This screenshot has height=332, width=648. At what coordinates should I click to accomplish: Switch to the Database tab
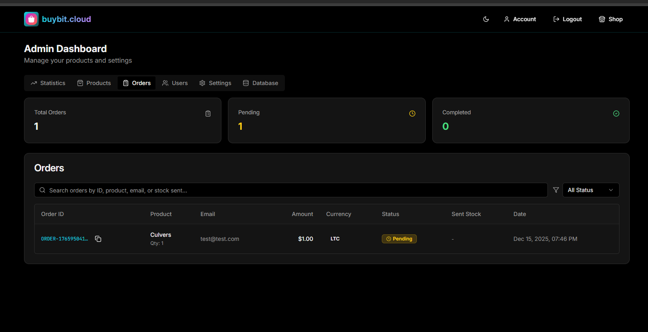[x=261, y=83]
